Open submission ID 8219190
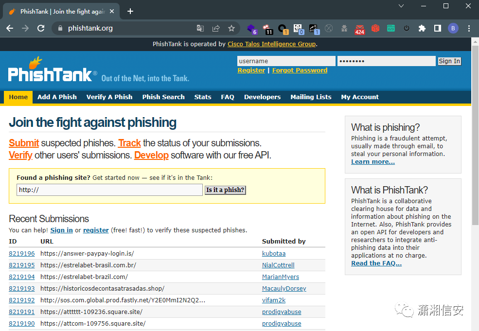This screenshot has height=331, width=479. pos(22,323)
